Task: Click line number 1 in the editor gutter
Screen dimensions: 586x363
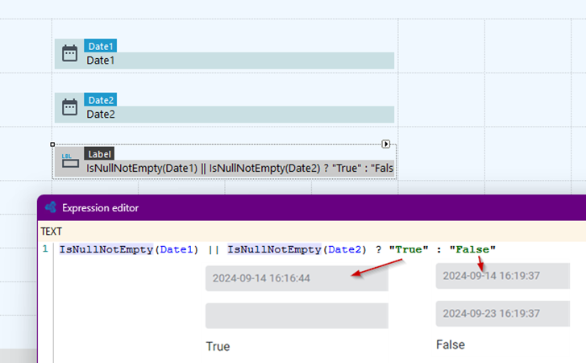Action: tap(45, 249)
